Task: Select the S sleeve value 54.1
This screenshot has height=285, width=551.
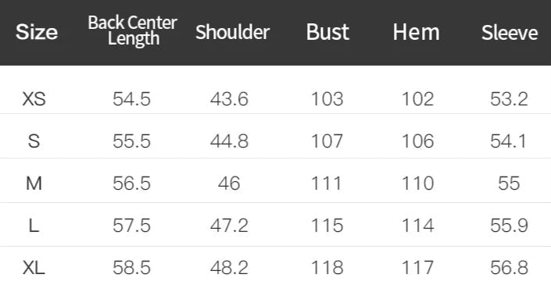Action: coord(508,141)
